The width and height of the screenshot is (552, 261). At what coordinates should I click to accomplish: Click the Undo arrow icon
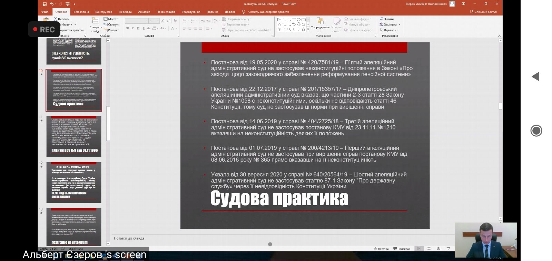pyautogui.click(x=52, y=4)
